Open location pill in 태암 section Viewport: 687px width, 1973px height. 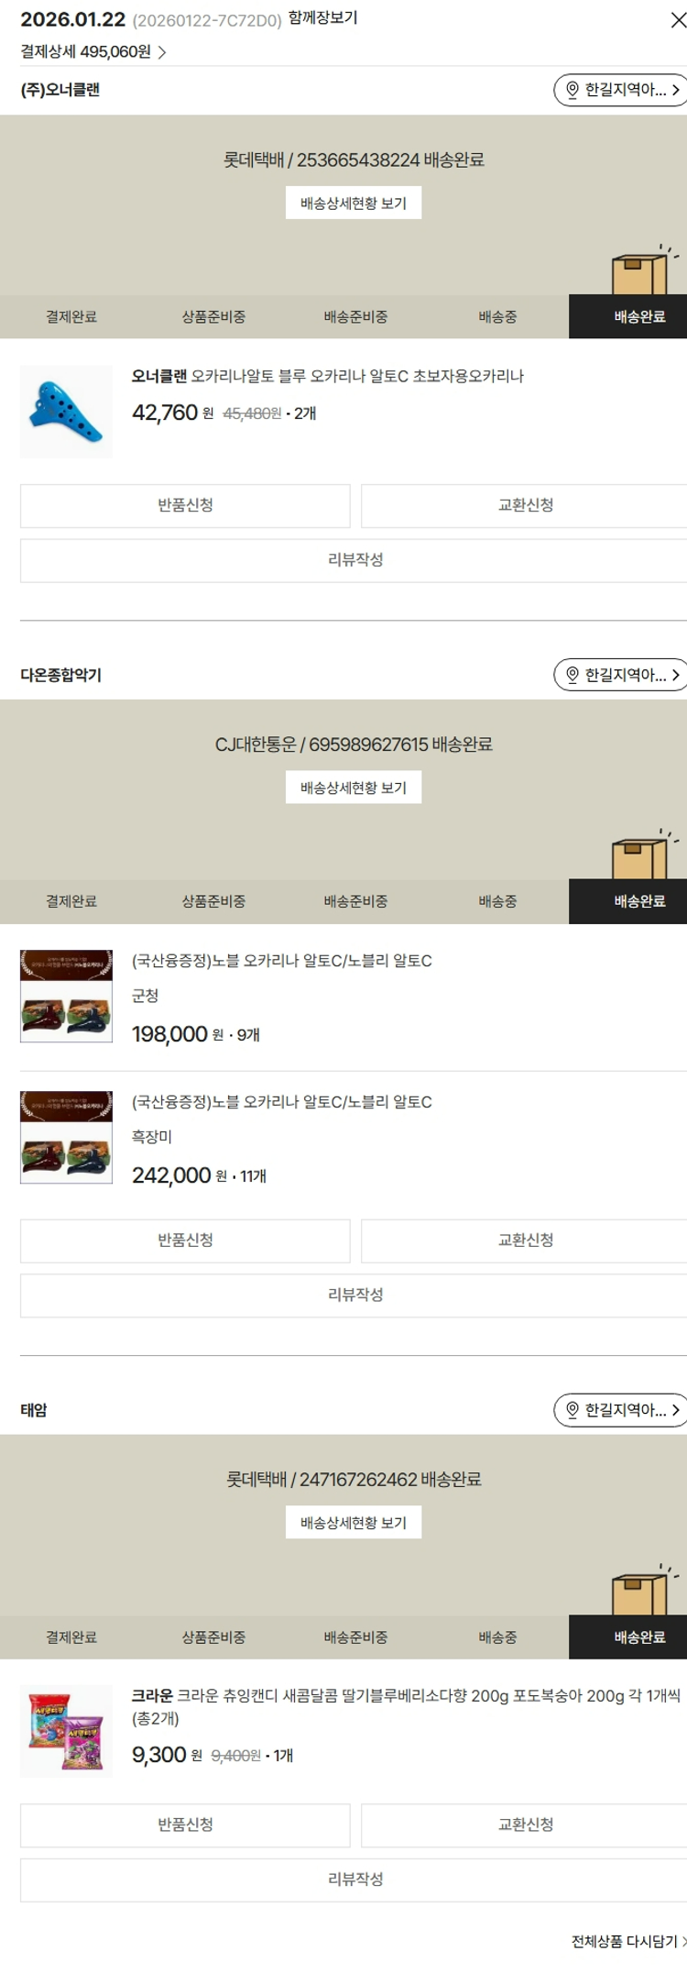(621, 1410)
